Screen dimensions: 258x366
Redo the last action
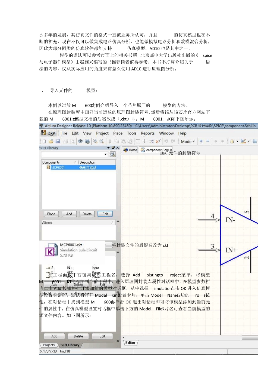173,141
